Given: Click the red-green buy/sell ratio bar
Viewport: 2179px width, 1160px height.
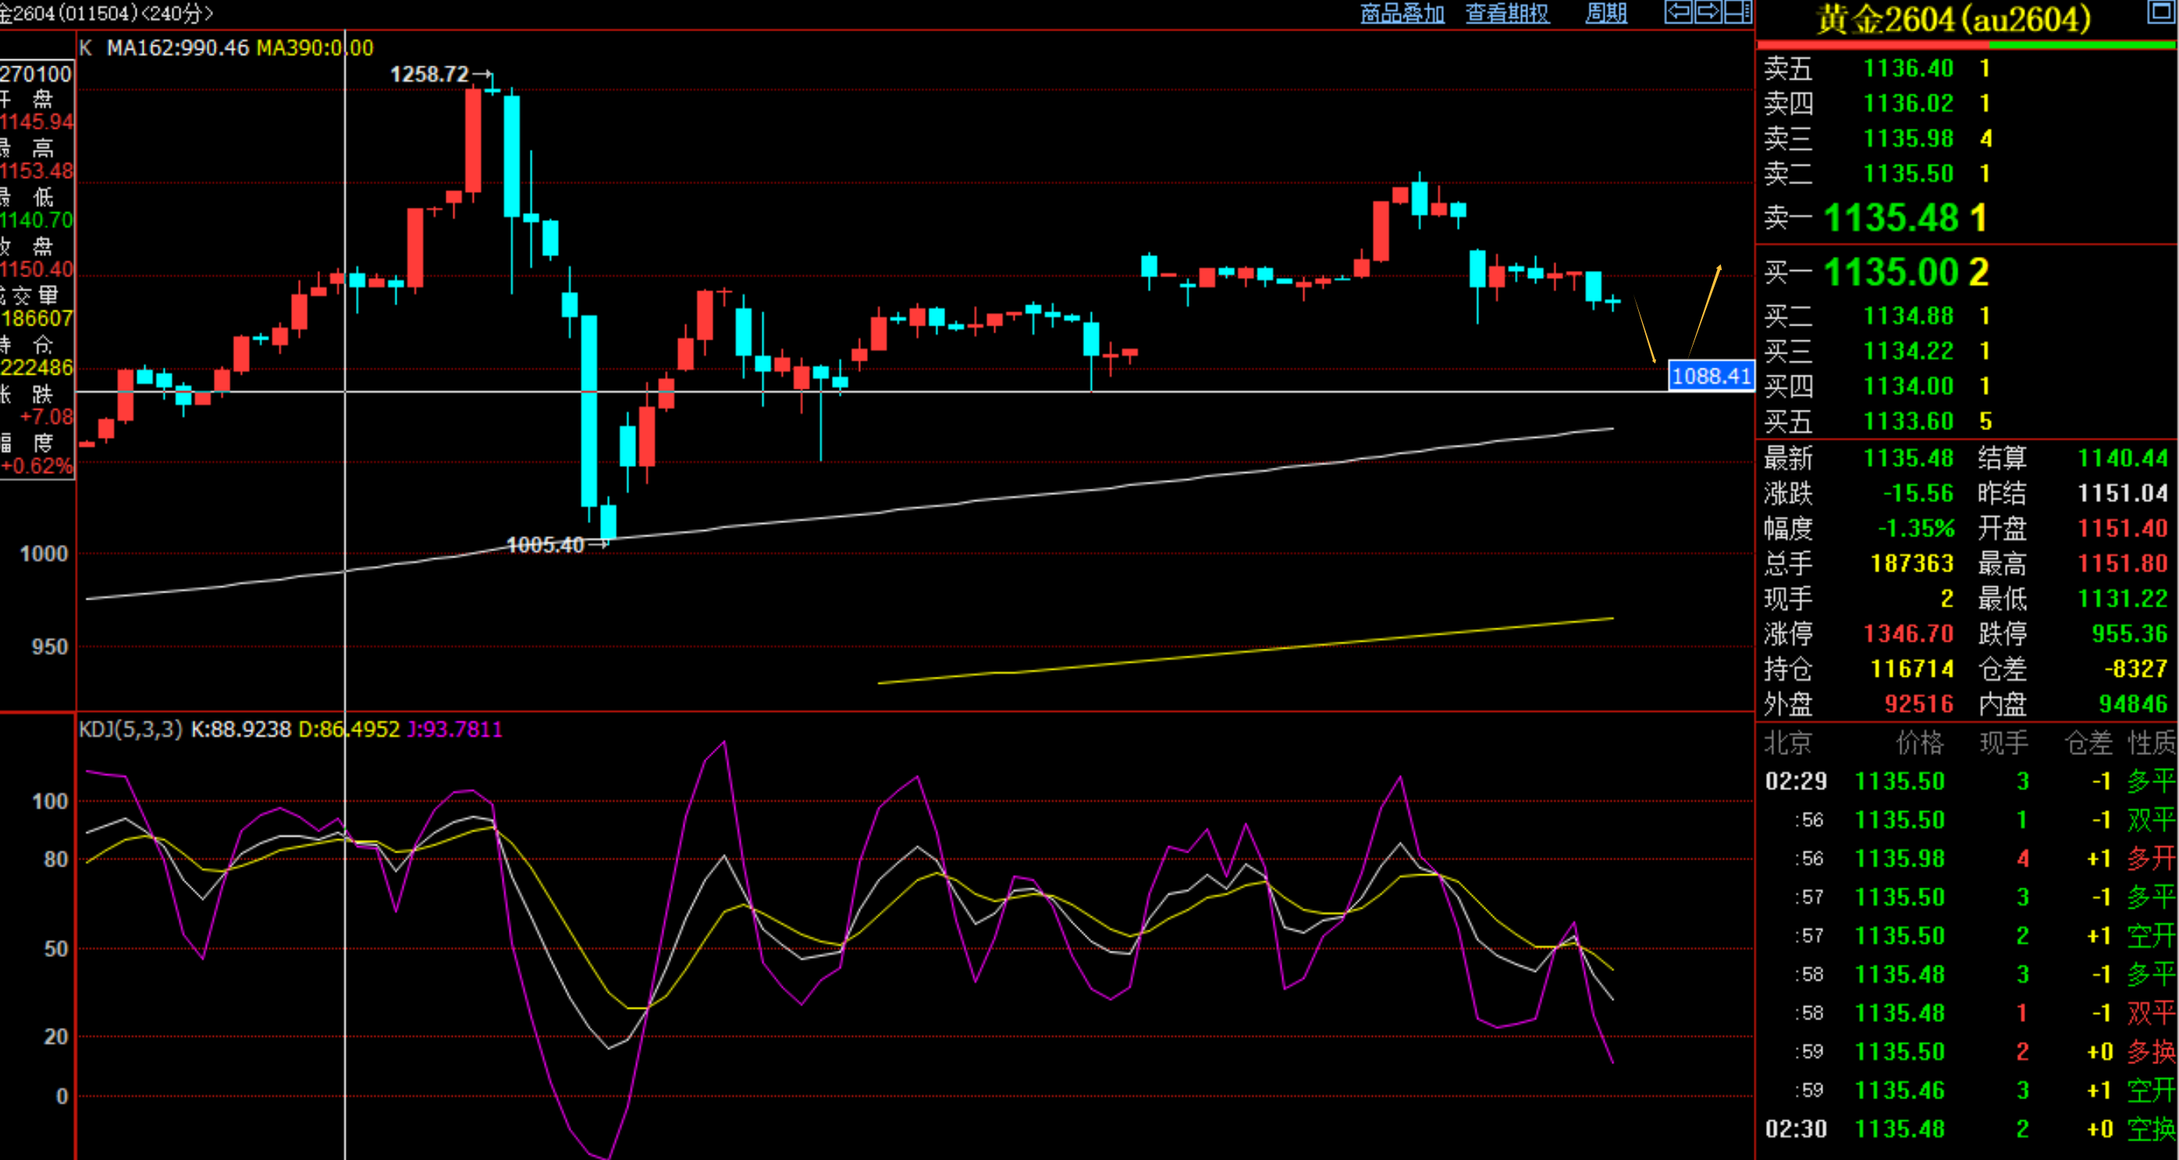Looking at the screenshot, I should tap(1967, 43).
